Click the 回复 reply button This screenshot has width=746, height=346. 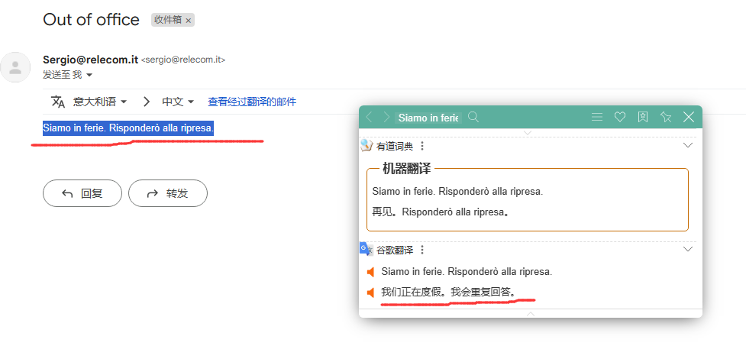(x=82, y=193)
